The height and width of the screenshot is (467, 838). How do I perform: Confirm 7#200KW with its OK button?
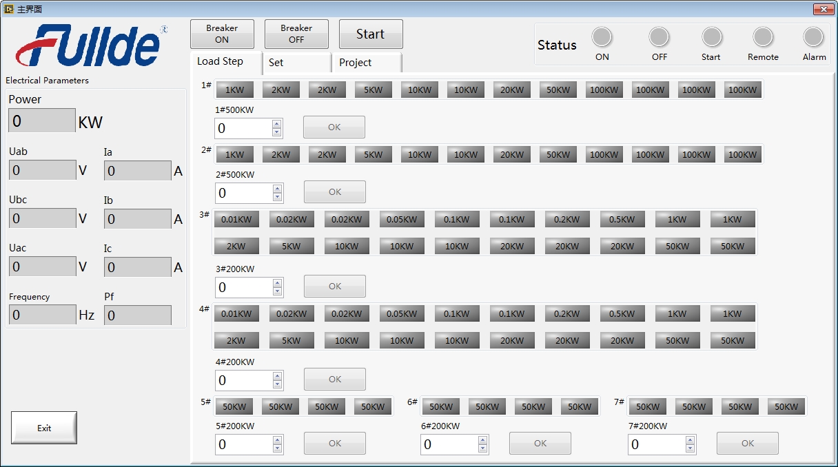tap(748, 444)
